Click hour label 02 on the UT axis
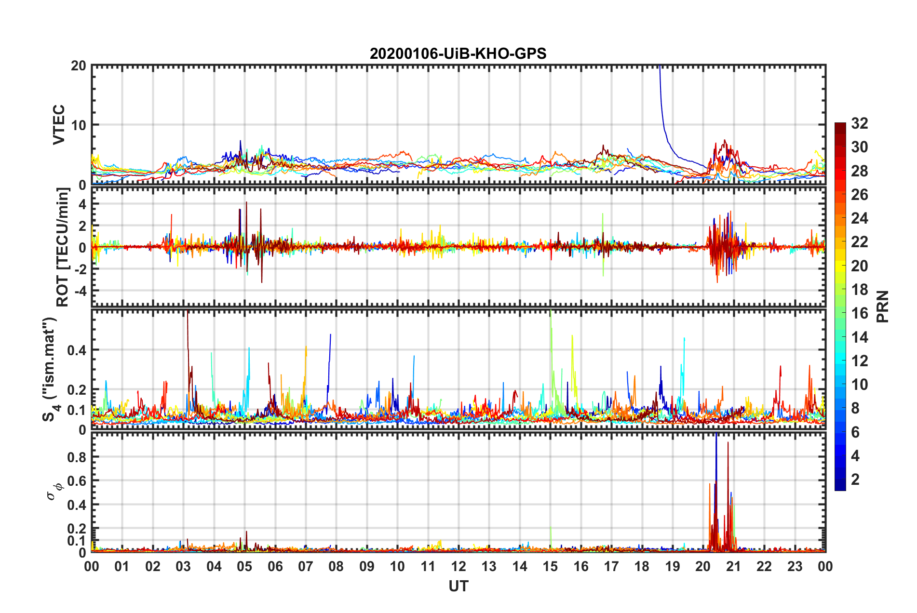The width and height of the screenshot is (917, 613). pos(153,566)
